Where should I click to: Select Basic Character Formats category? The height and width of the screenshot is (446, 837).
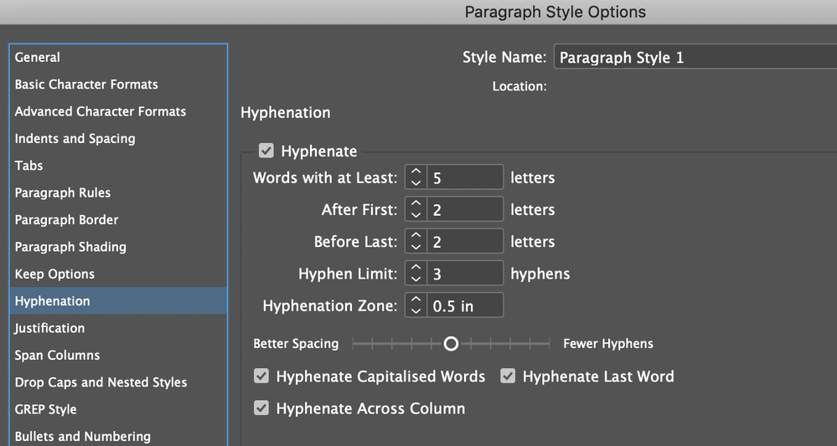(86, 85)
